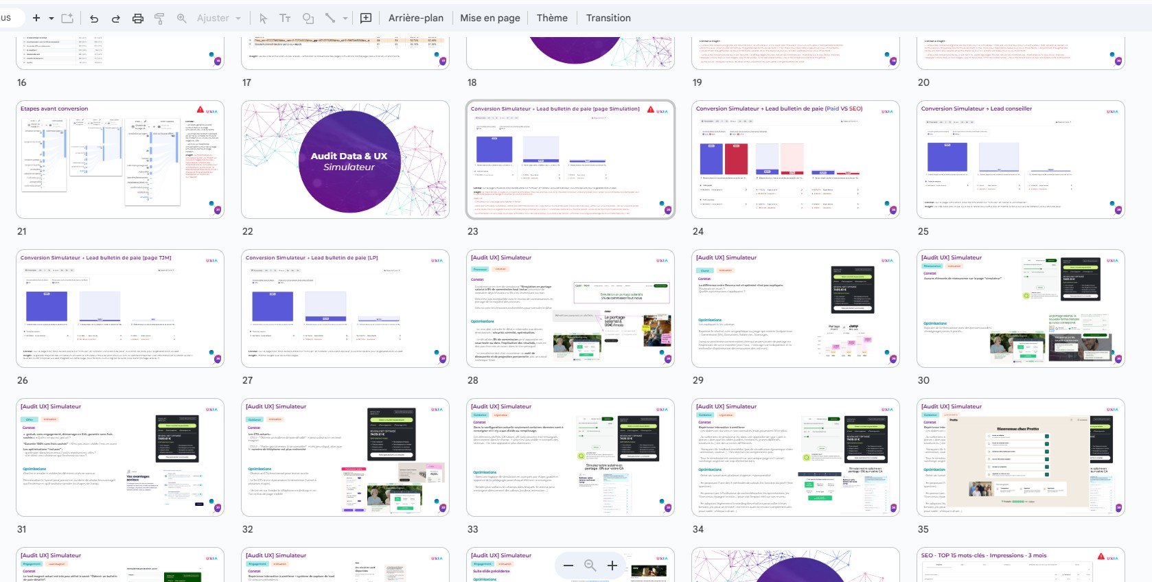Select the SEO TOP 15 mots-clés slide
1152x582 pixels.
(x=1021, y=565)
